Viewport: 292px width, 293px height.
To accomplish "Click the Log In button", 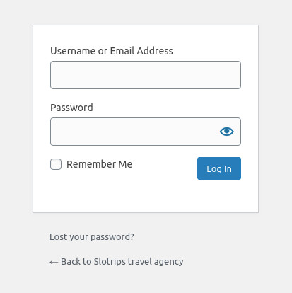I will pyautogui.click(x=219, y=168).
